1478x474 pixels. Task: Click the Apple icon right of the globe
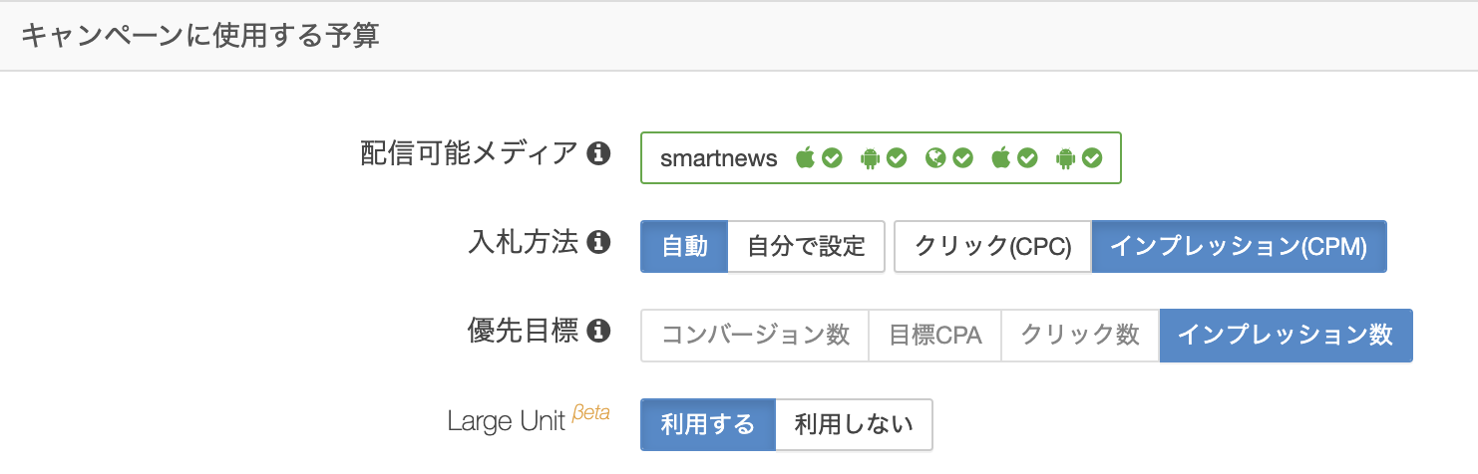(1001, 157)
